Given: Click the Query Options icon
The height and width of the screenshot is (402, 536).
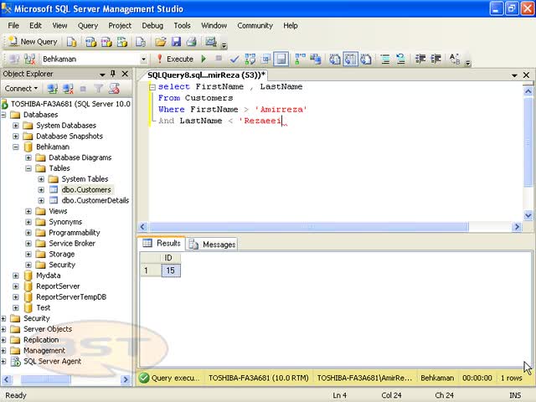Looking at the screenshot, I should [x=265, y=59].
